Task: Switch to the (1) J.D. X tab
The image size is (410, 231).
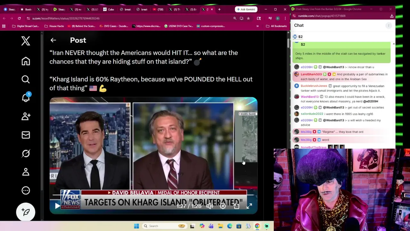Action: (92, 9)
